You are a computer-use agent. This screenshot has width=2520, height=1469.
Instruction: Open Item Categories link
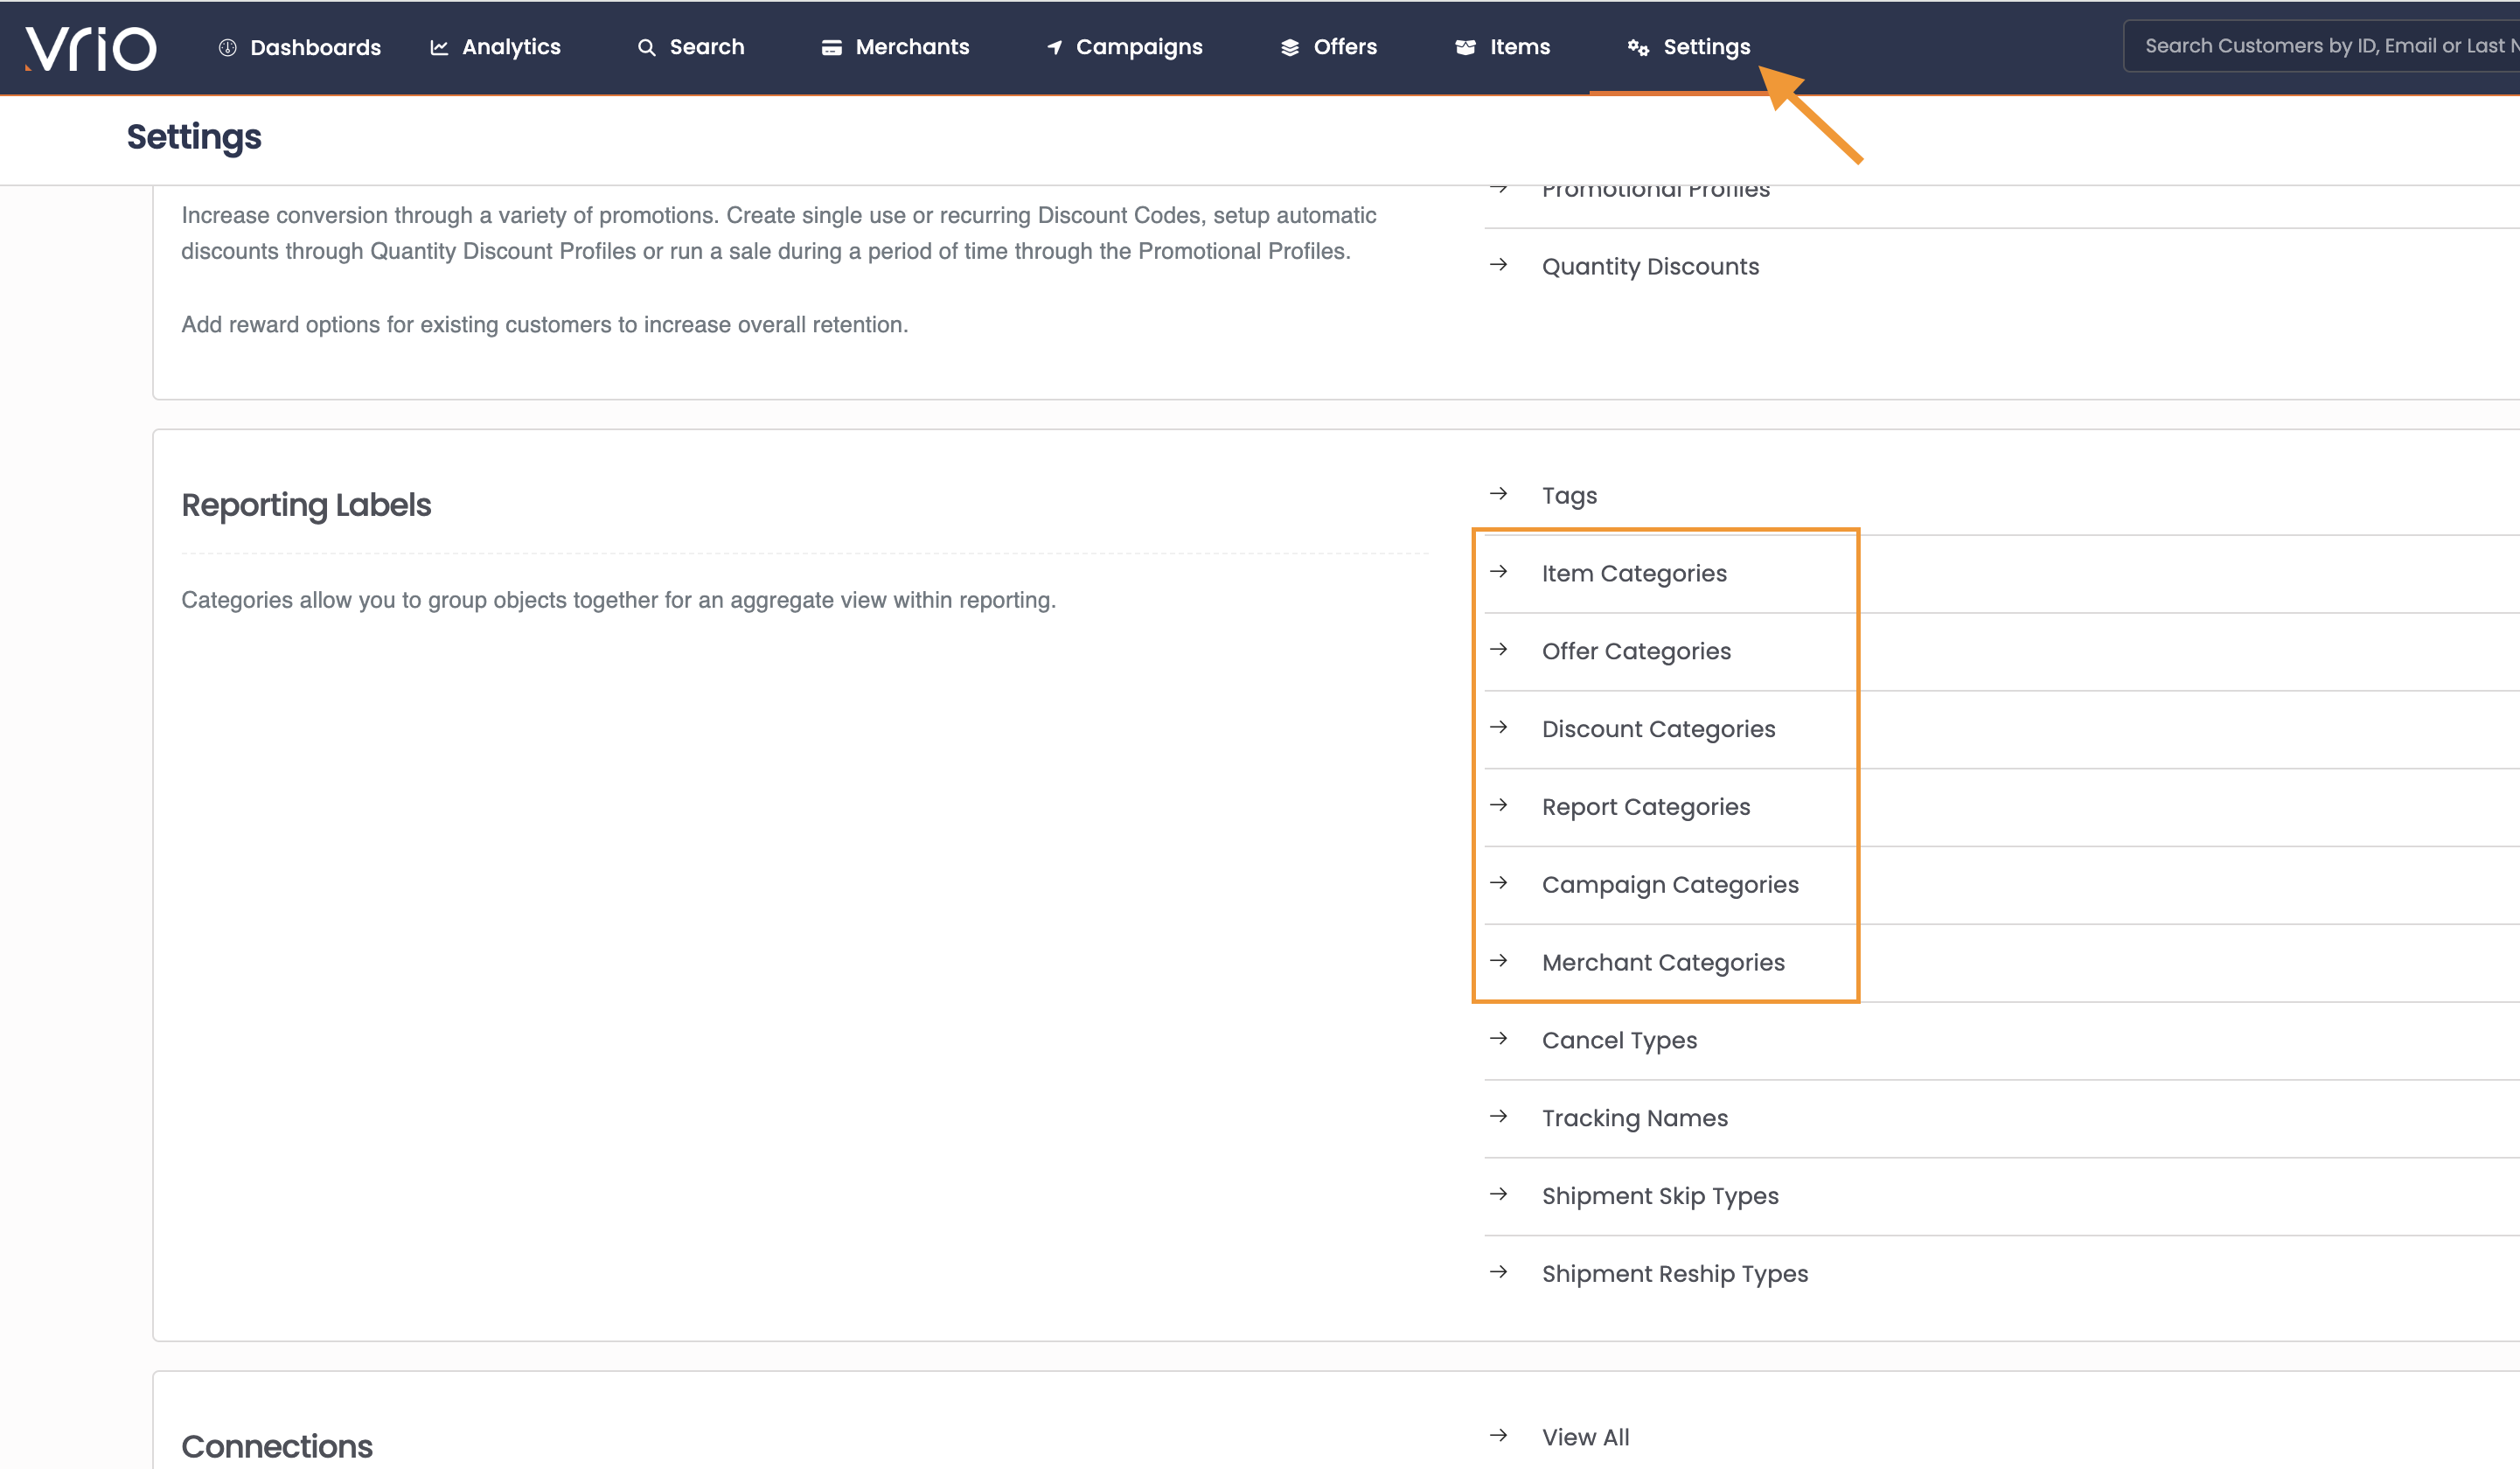tap(1634, 574)
